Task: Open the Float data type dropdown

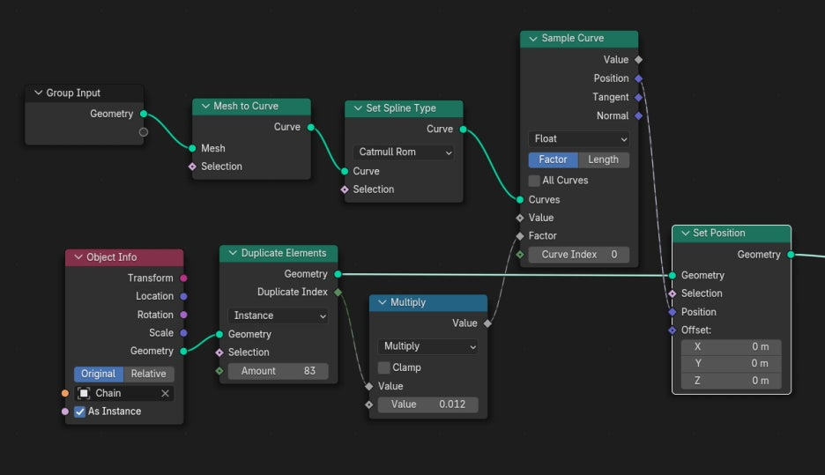Action: tap(579, 139)
